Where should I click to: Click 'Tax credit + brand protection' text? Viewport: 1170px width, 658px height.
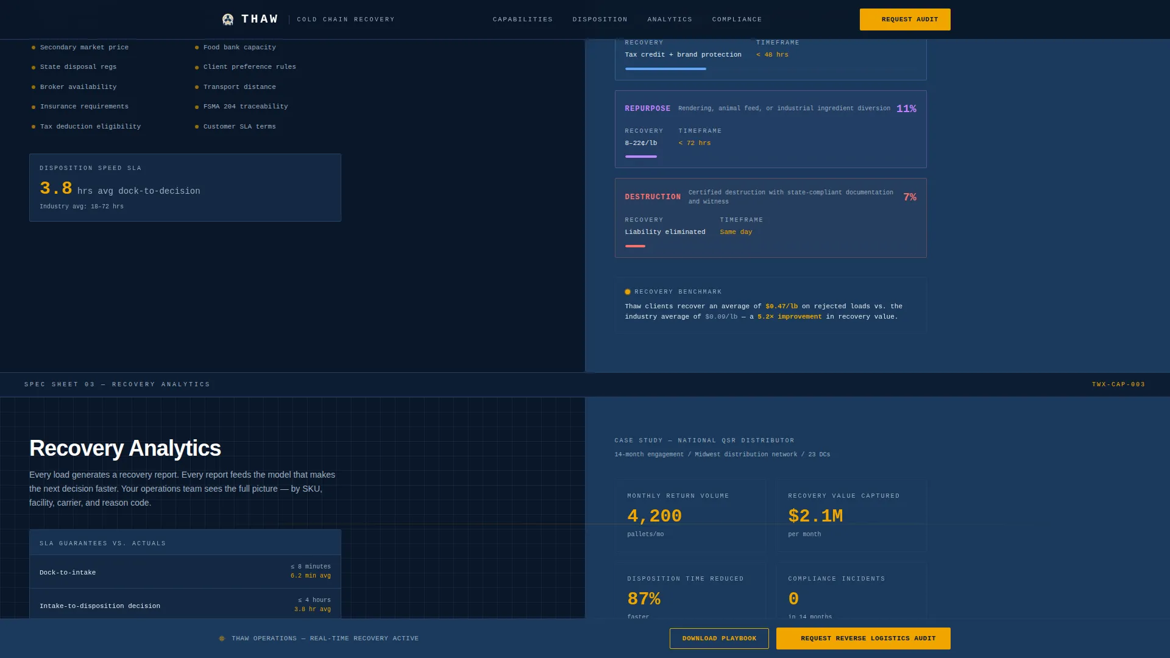click(683, 55)
